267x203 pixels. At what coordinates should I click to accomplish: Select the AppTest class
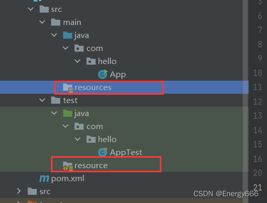pos(126,153)
